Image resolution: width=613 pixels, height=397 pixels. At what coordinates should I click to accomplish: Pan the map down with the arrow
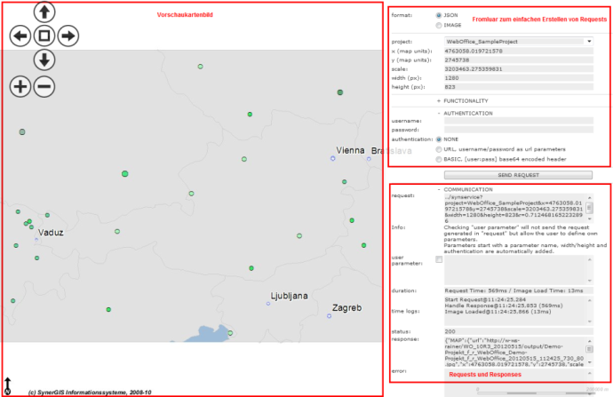pyautogui.click(x=44, y=60)
